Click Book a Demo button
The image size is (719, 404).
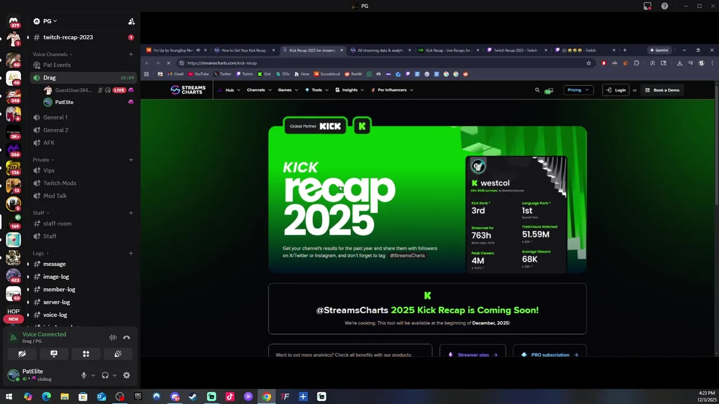pyautogui.click(x=662, y=90)
